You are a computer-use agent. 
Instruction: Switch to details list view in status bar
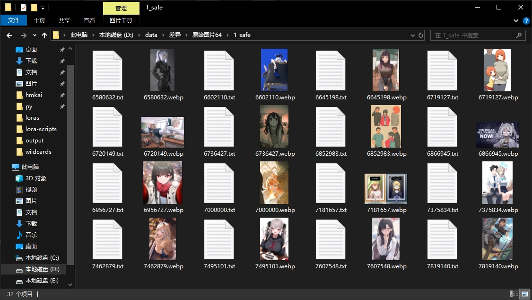514,294
